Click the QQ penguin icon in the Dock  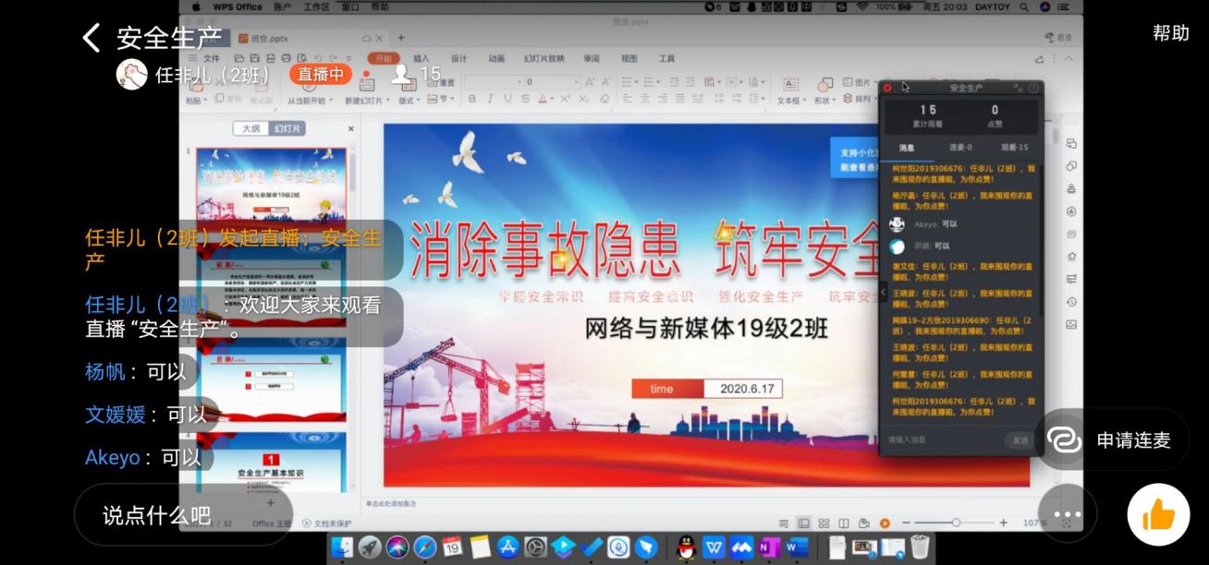tap(685, 547)
